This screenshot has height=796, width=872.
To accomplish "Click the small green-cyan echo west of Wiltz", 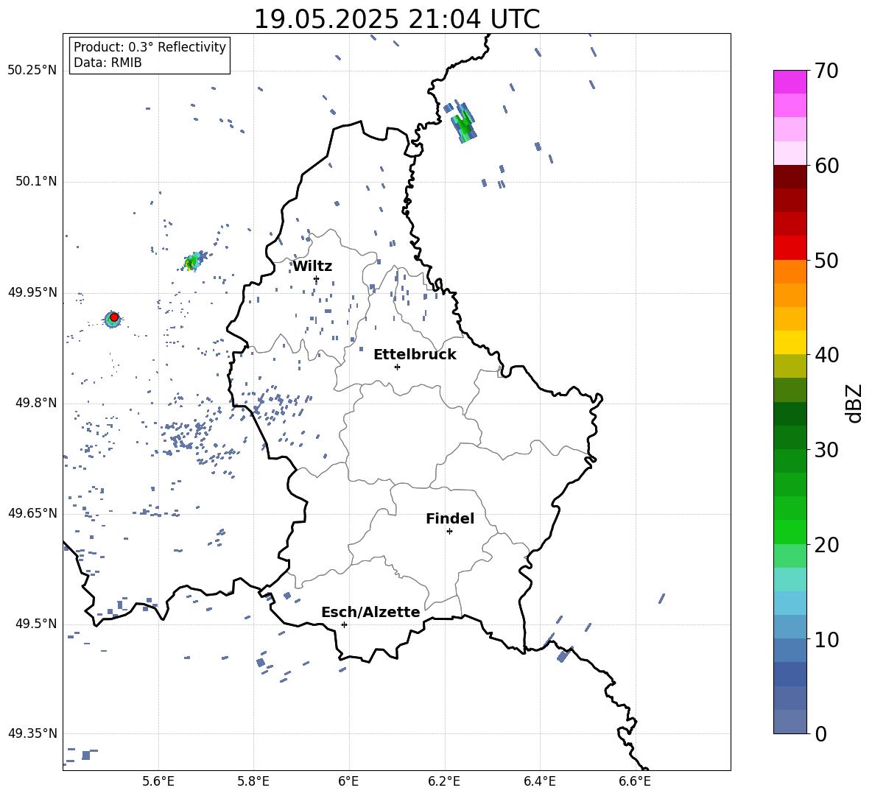I will click(194, 261).
